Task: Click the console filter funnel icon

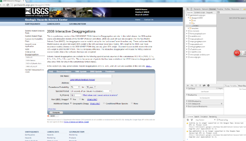Action: click(192, 120)
